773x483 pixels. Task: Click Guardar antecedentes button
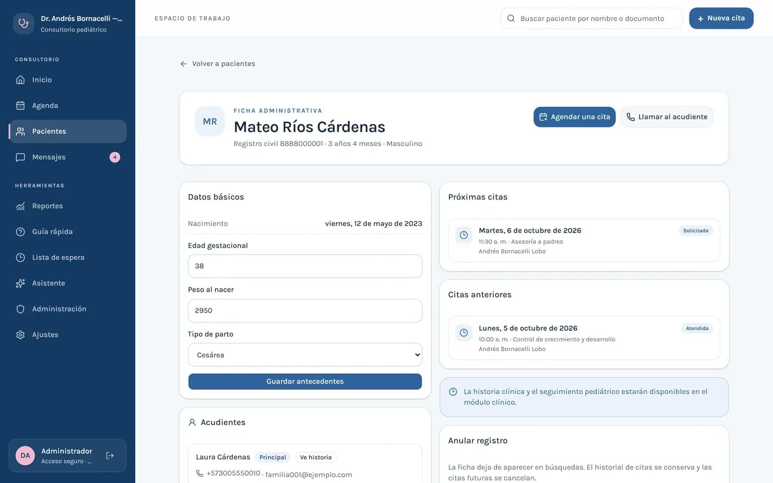click(305, 382)
